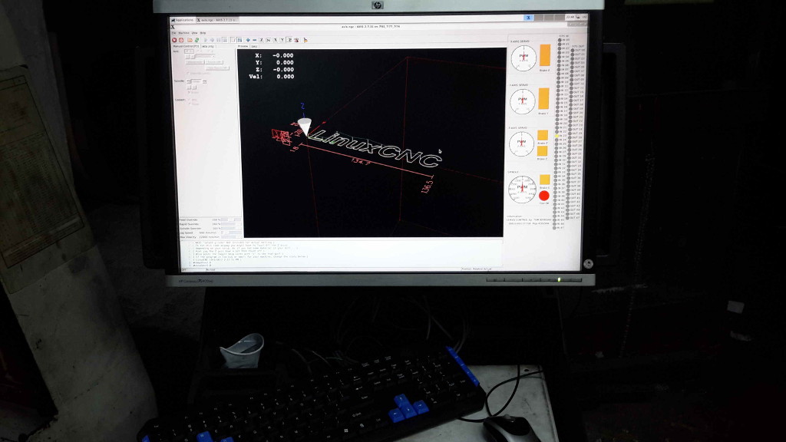Click the Feed Override slider

point(231,219)
